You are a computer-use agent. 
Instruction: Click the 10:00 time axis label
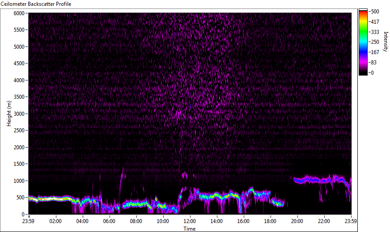[x=163, y=221]
